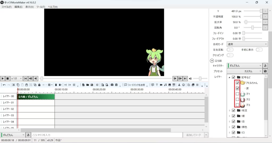Image resolution: width=272 pixels, height=143 pixels.
Task: Add a voice item speech bubble icon
Action: point(153,85)
